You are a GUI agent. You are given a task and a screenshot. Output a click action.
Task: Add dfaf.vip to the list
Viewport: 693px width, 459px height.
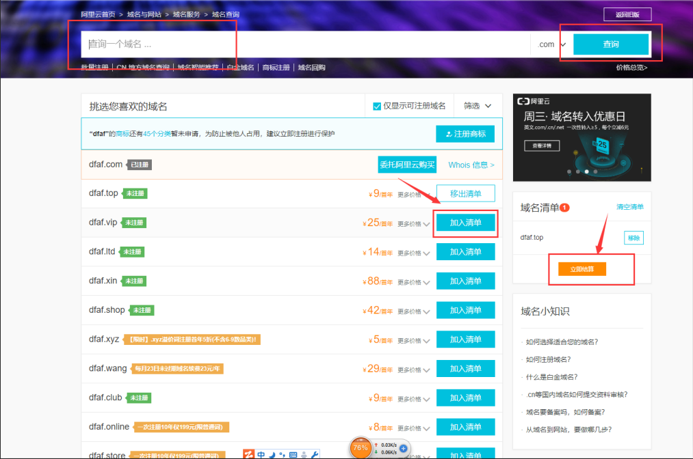[465, 223]
